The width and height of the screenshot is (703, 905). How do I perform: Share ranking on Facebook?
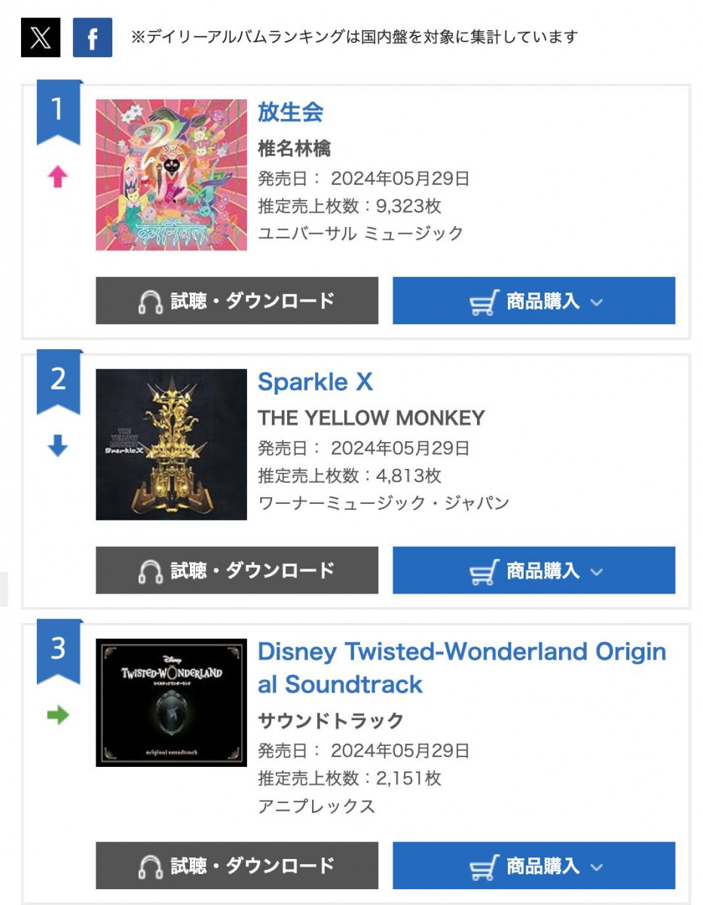point(92,38)
